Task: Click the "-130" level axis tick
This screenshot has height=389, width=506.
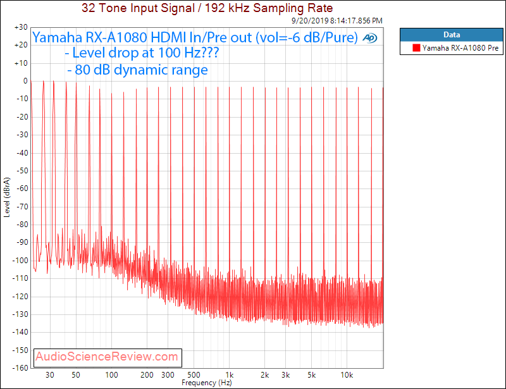Action: point(20,314)
